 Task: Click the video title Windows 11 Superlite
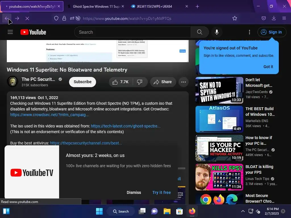point(67,70)
